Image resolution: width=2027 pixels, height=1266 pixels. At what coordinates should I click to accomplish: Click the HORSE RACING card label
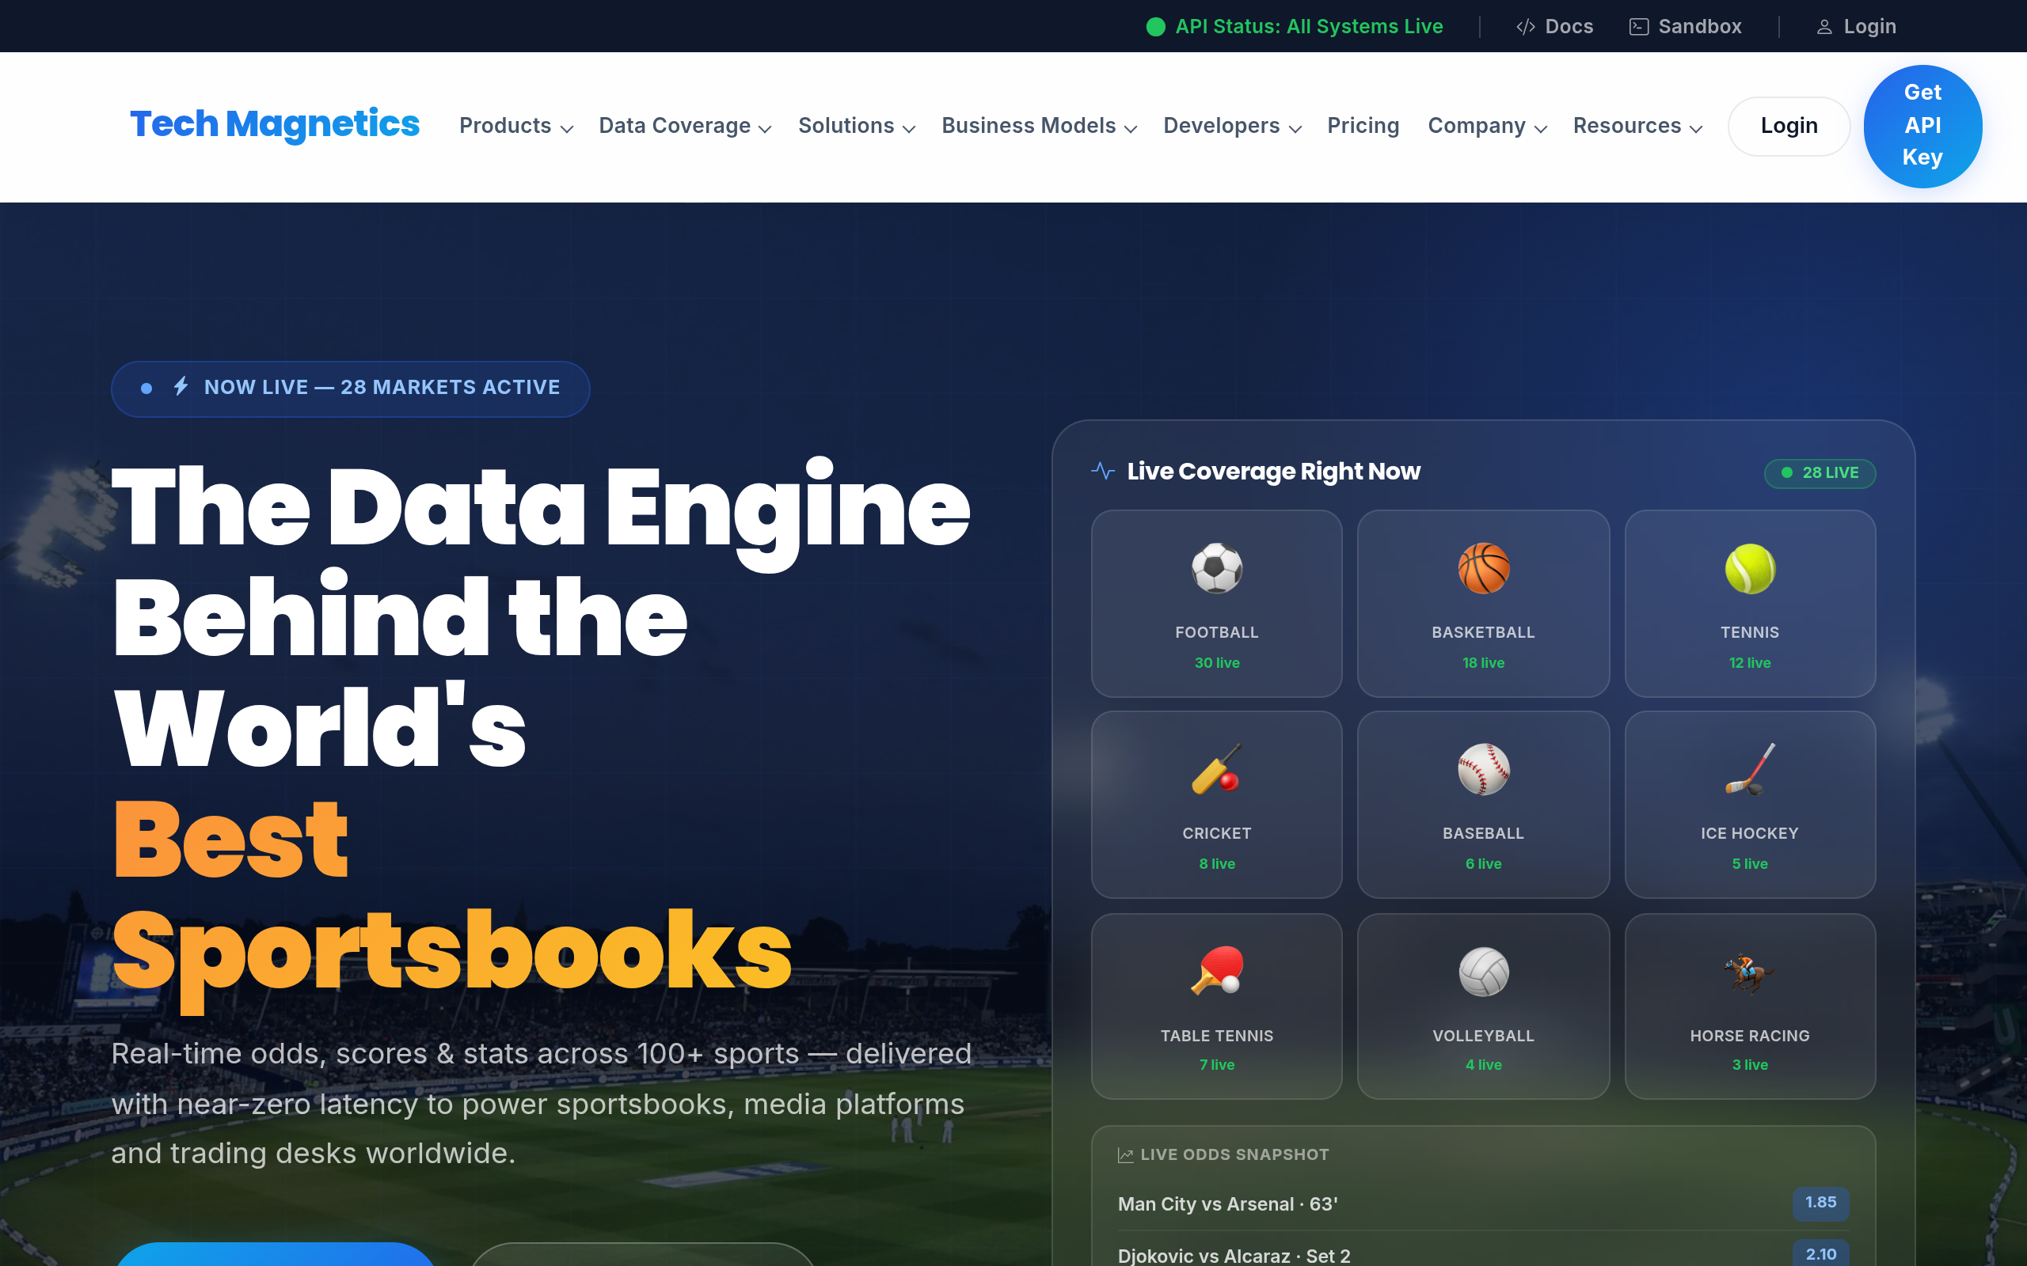[1749, 1036]
